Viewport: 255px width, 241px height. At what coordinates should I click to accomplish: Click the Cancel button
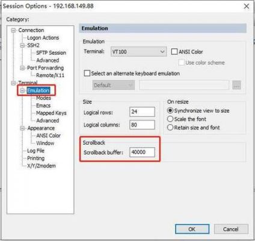tap(231, 229)
